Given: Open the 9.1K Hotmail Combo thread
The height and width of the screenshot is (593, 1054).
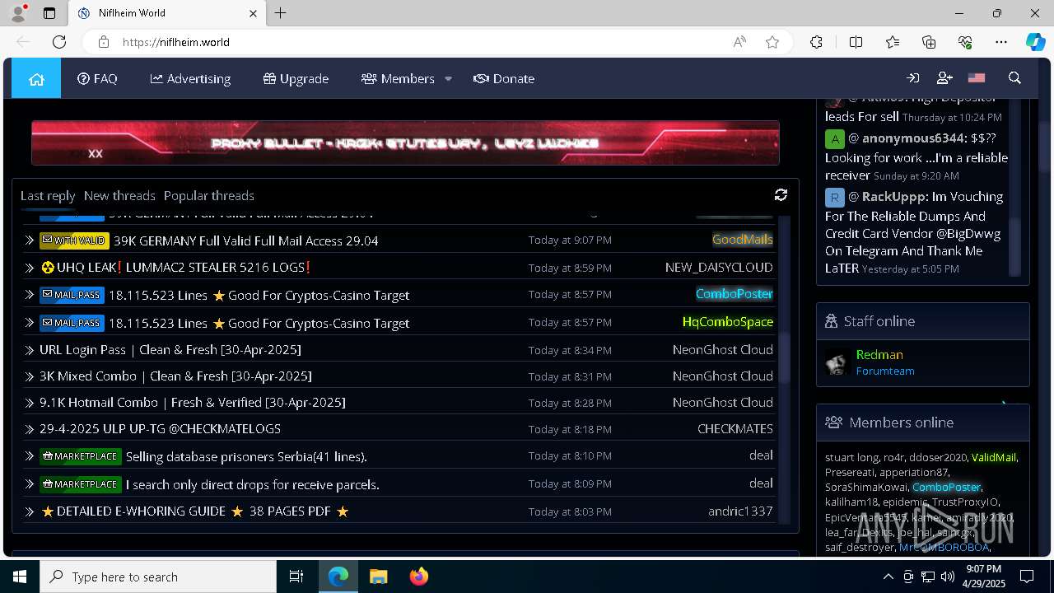Looking at the screenshot, I should 193,402.
